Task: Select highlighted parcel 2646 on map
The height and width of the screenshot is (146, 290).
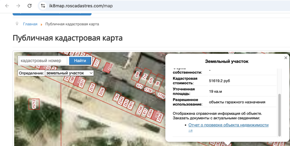Action: point(108,68)
